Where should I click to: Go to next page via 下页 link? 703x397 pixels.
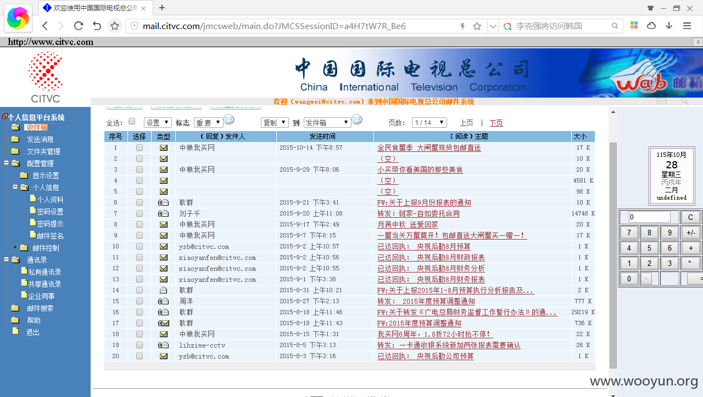pos(496,123)
